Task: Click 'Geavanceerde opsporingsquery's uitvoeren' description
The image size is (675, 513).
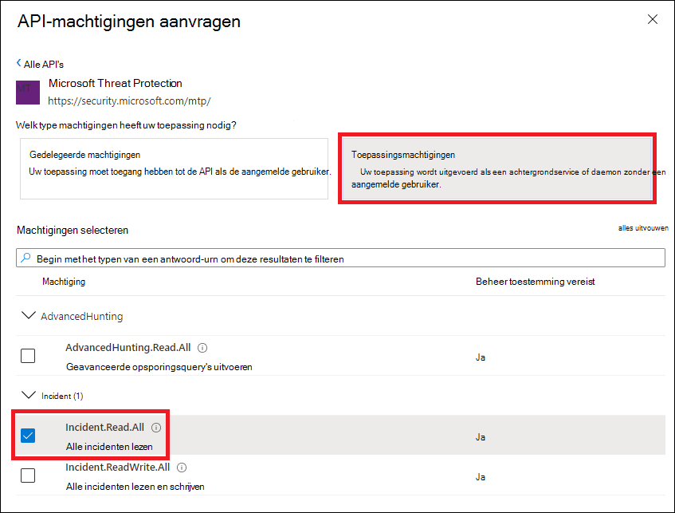Action: point(159,367)
